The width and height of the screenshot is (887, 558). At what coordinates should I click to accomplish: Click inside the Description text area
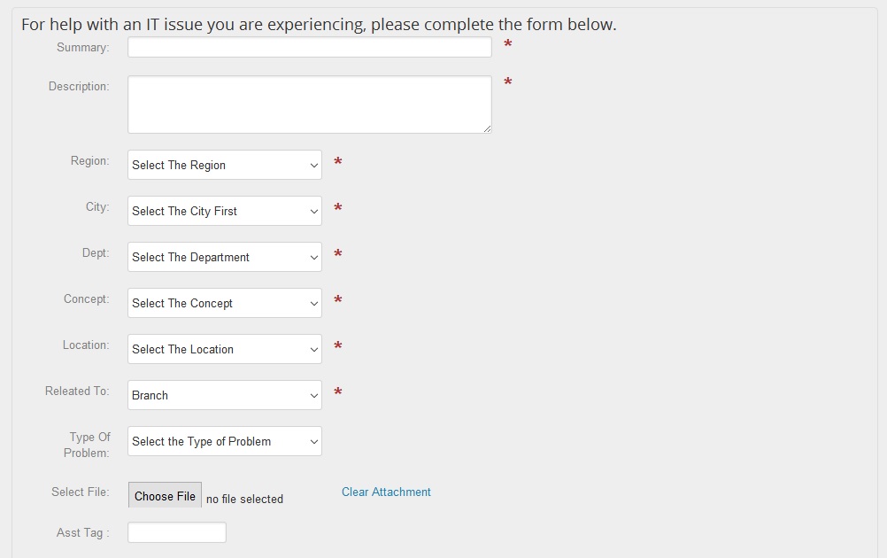309,102
